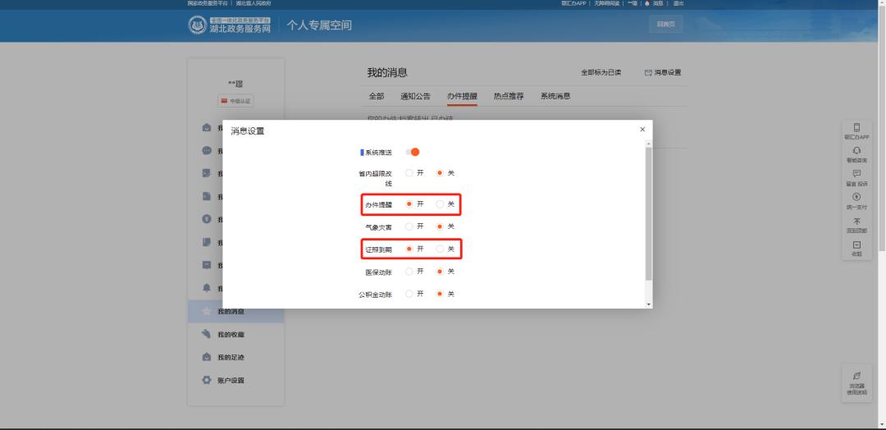
Task: Open 湖北省人民政府 link in top bar
Action: (x=253, y=3)
